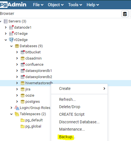Click the Query Tool icon in Browser toolbar
131x141 pixels.
pos(125,14)
